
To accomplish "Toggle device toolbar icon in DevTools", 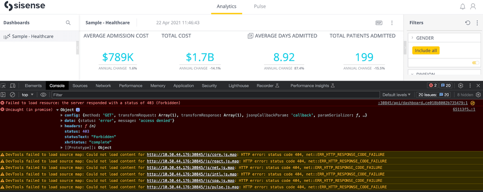I will 13,86.
